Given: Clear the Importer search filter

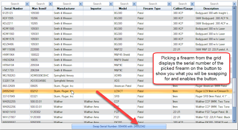Looking at the screenshot, I should 111,4.
